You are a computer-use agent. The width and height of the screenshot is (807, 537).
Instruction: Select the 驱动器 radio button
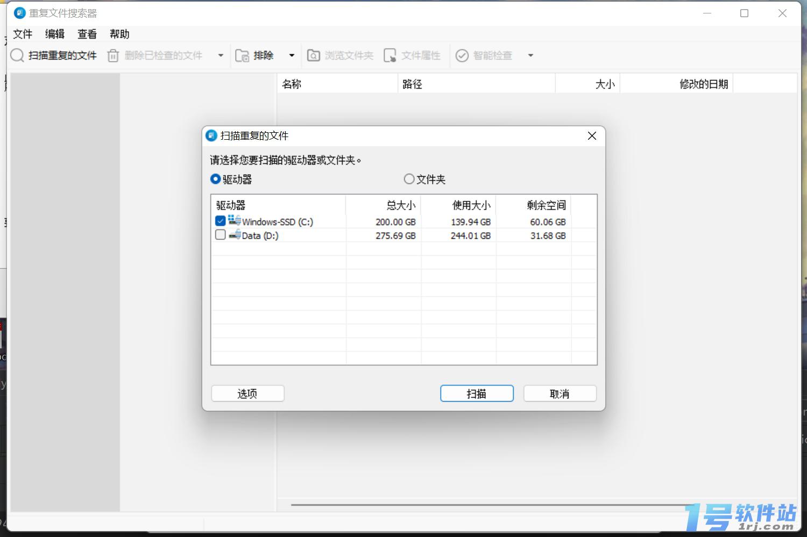tap(215, 179)
